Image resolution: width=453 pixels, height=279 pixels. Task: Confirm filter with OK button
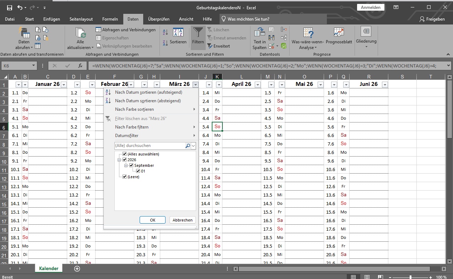(153, 220)
